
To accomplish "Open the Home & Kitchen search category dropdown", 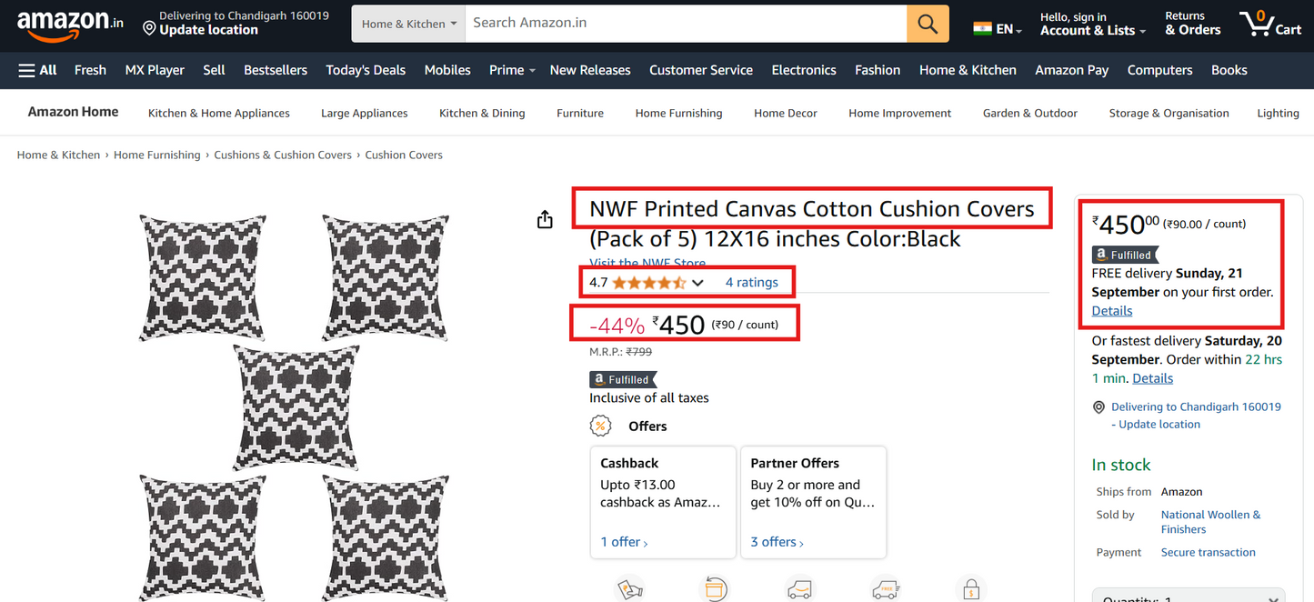I will (407, 24).
